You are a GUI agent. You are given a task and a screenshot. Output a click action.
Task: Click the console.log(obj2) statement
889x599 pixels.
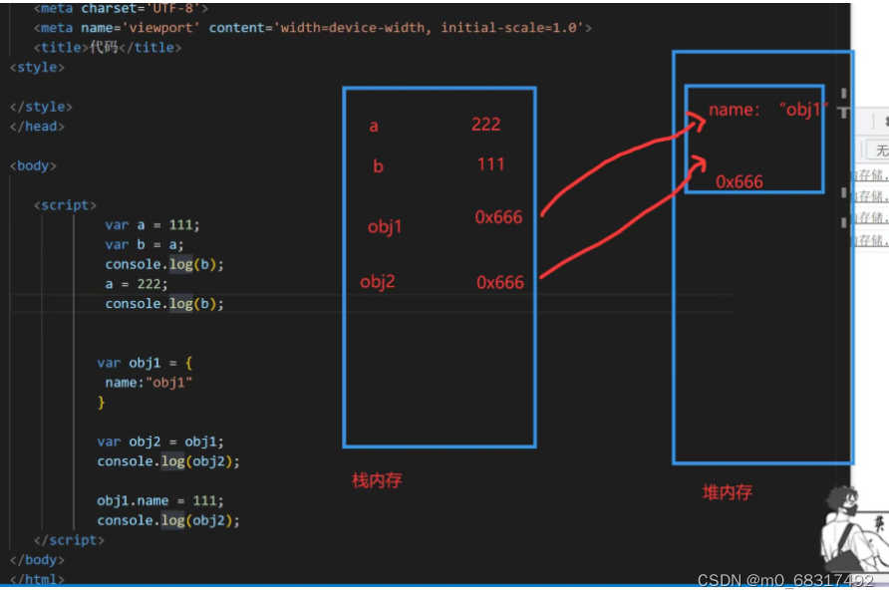pos(167,460)
